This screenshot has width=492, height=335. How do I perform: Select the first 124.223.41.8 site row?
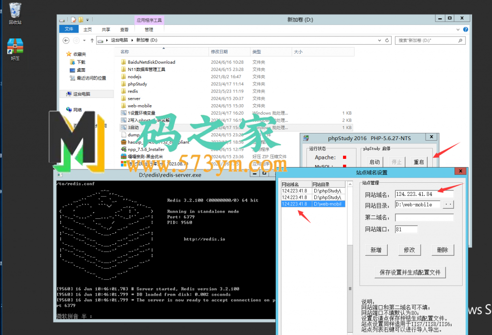tap(313, 191)
